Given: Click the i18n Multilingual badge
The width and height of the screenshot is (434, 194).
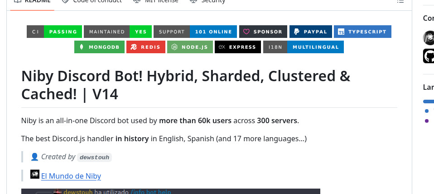Looking at the screenshot, I should tap(304, 47).
